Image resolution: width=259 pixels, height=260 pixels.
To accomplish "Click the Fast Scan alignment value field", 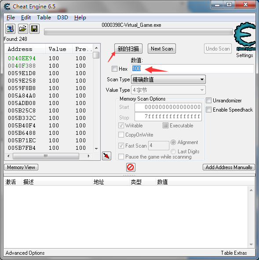I will (x=159, y=145).
